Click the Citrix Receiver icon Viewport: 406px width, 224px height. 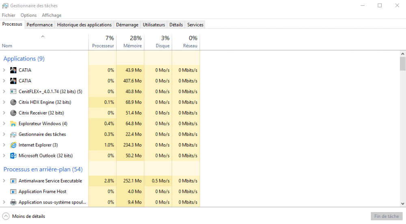(13, 113)
